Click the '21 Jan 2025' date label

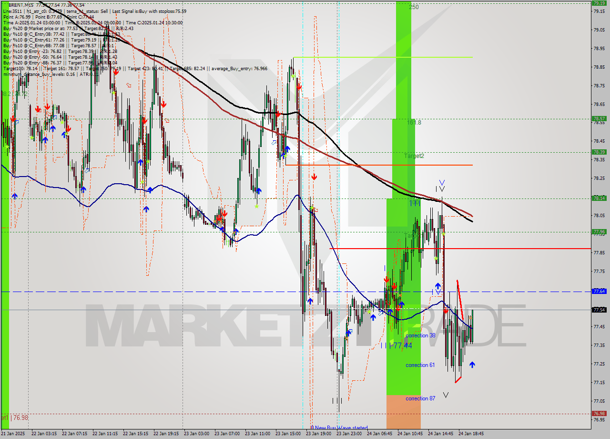14,434
